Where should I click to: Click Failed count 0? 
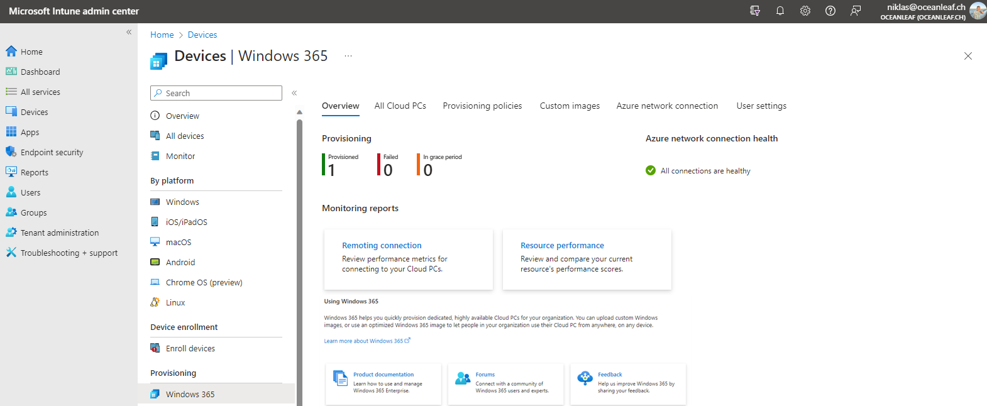(x=388, y=170)
